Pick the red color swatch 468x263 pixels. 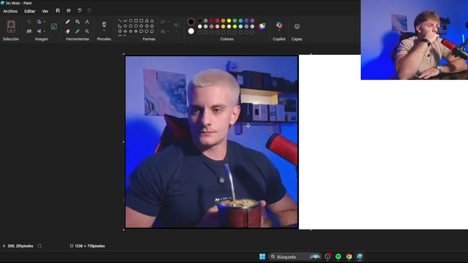[x=217, y=20]
